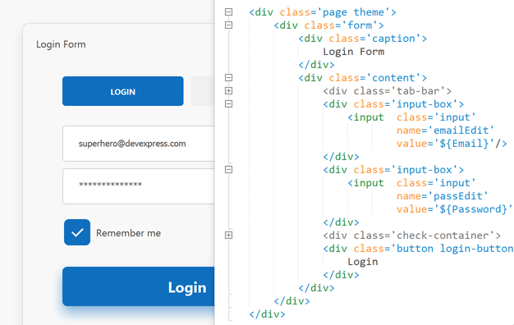Image resolution: width=514 pixels, height=325 pixels.
Task: Select the LOGIN tab
Action: [x=123, y=91]
